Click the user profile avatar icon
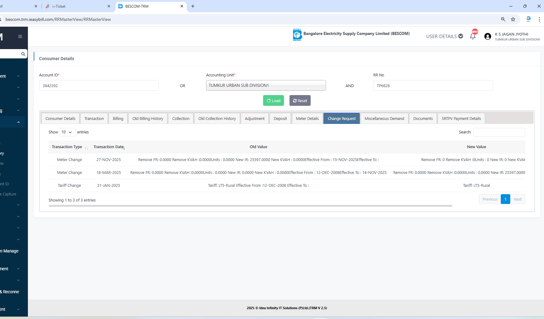The width and height of the screenshot is (544, 319). coord(487,37)
